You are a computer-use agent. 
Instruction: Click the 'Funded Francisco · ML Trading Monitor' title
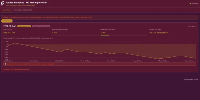26,3
